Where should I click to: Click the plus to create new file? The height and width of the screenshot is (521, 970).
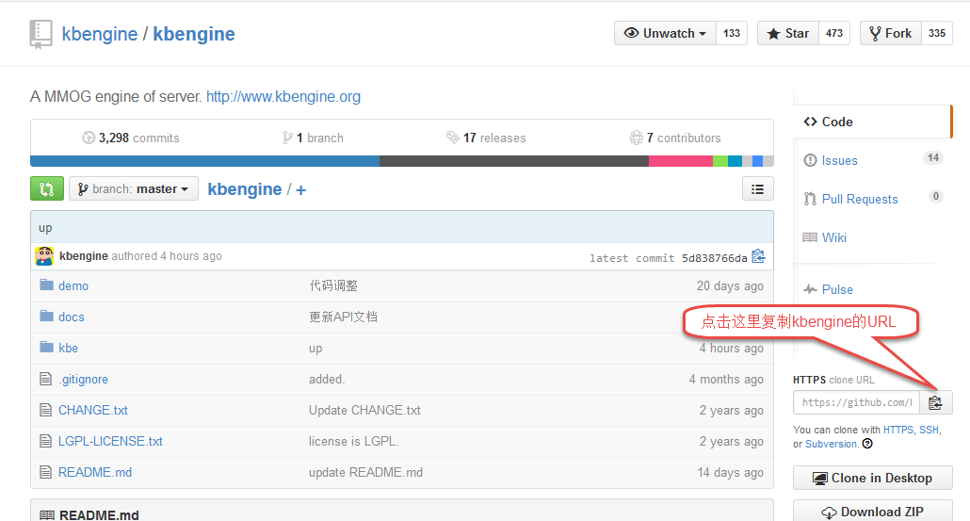pyautogui.click(x=300, y=189)
